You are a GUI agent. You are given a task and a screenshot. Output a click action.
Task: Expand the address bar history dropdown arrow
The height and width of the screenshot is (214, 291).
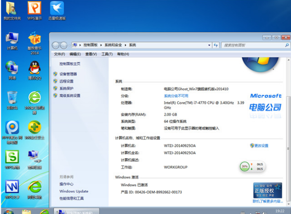209,45
